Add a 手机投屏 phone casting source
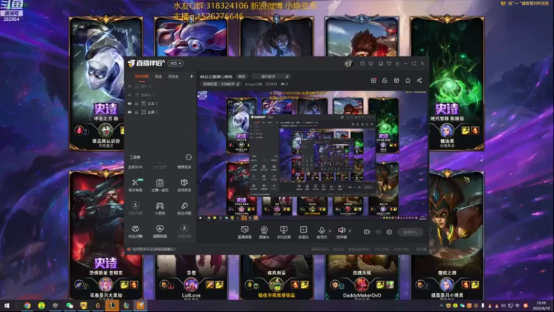 pyautogui.click(x=284, y=232)
